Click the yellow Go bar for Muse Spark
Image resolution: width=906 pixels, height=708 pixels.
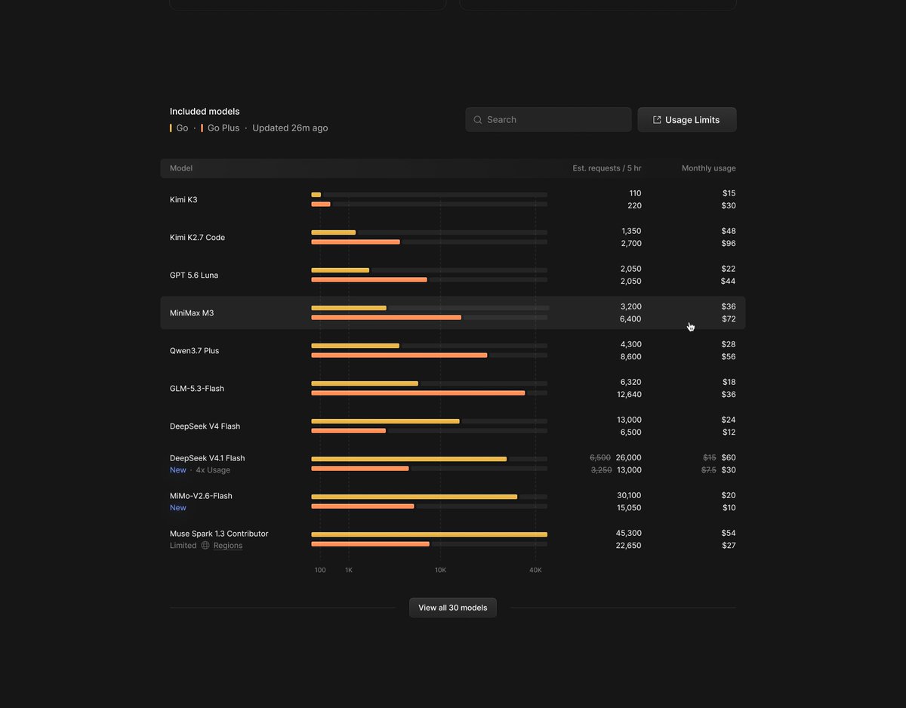click(430, 534)
